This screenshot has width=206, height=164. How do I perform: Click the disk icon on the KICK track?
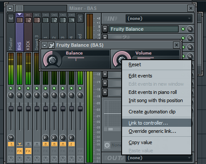coord(28,159)
